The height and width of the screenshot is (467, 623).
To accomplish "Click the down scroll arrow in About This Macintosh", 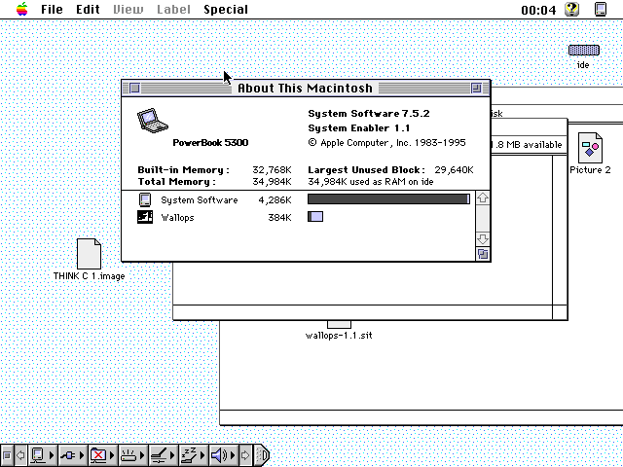I will 483,238.
